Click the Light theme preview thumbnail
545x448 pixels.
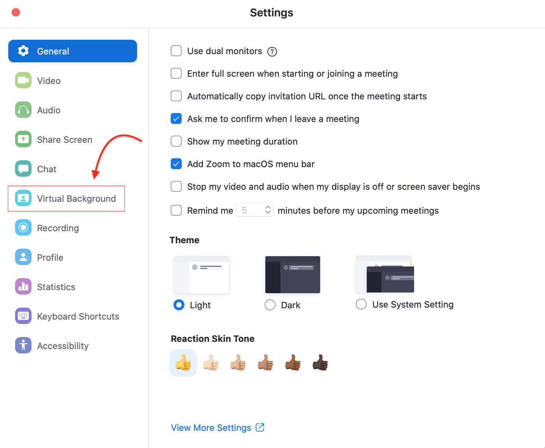202,275
